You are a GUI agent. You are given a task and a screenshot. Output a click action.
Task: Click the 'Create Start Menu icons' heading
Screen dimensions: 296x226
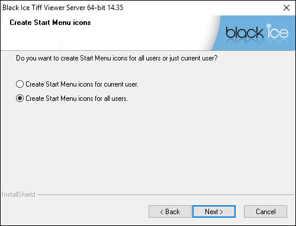click(x=50, y=23)
